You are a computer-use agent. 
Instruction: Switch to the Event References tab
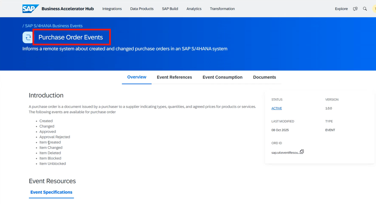click(174, 77)
